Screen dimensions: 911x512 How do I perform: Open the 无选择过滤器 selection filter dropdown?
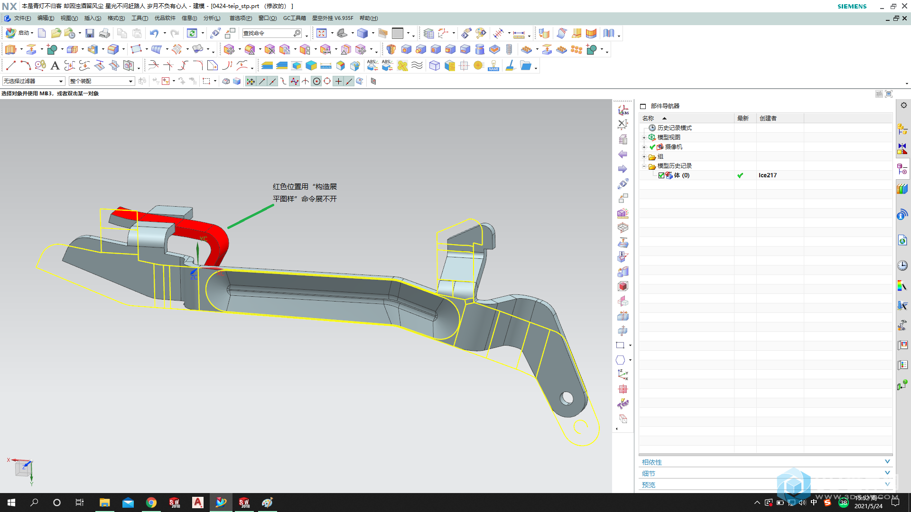[x=33, y=82]
